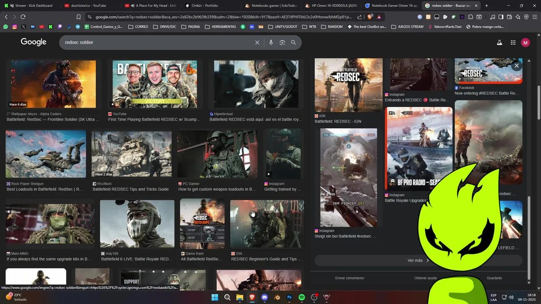Expand related images with Ver más
The image size is (541, 304).
pos(418,261)
